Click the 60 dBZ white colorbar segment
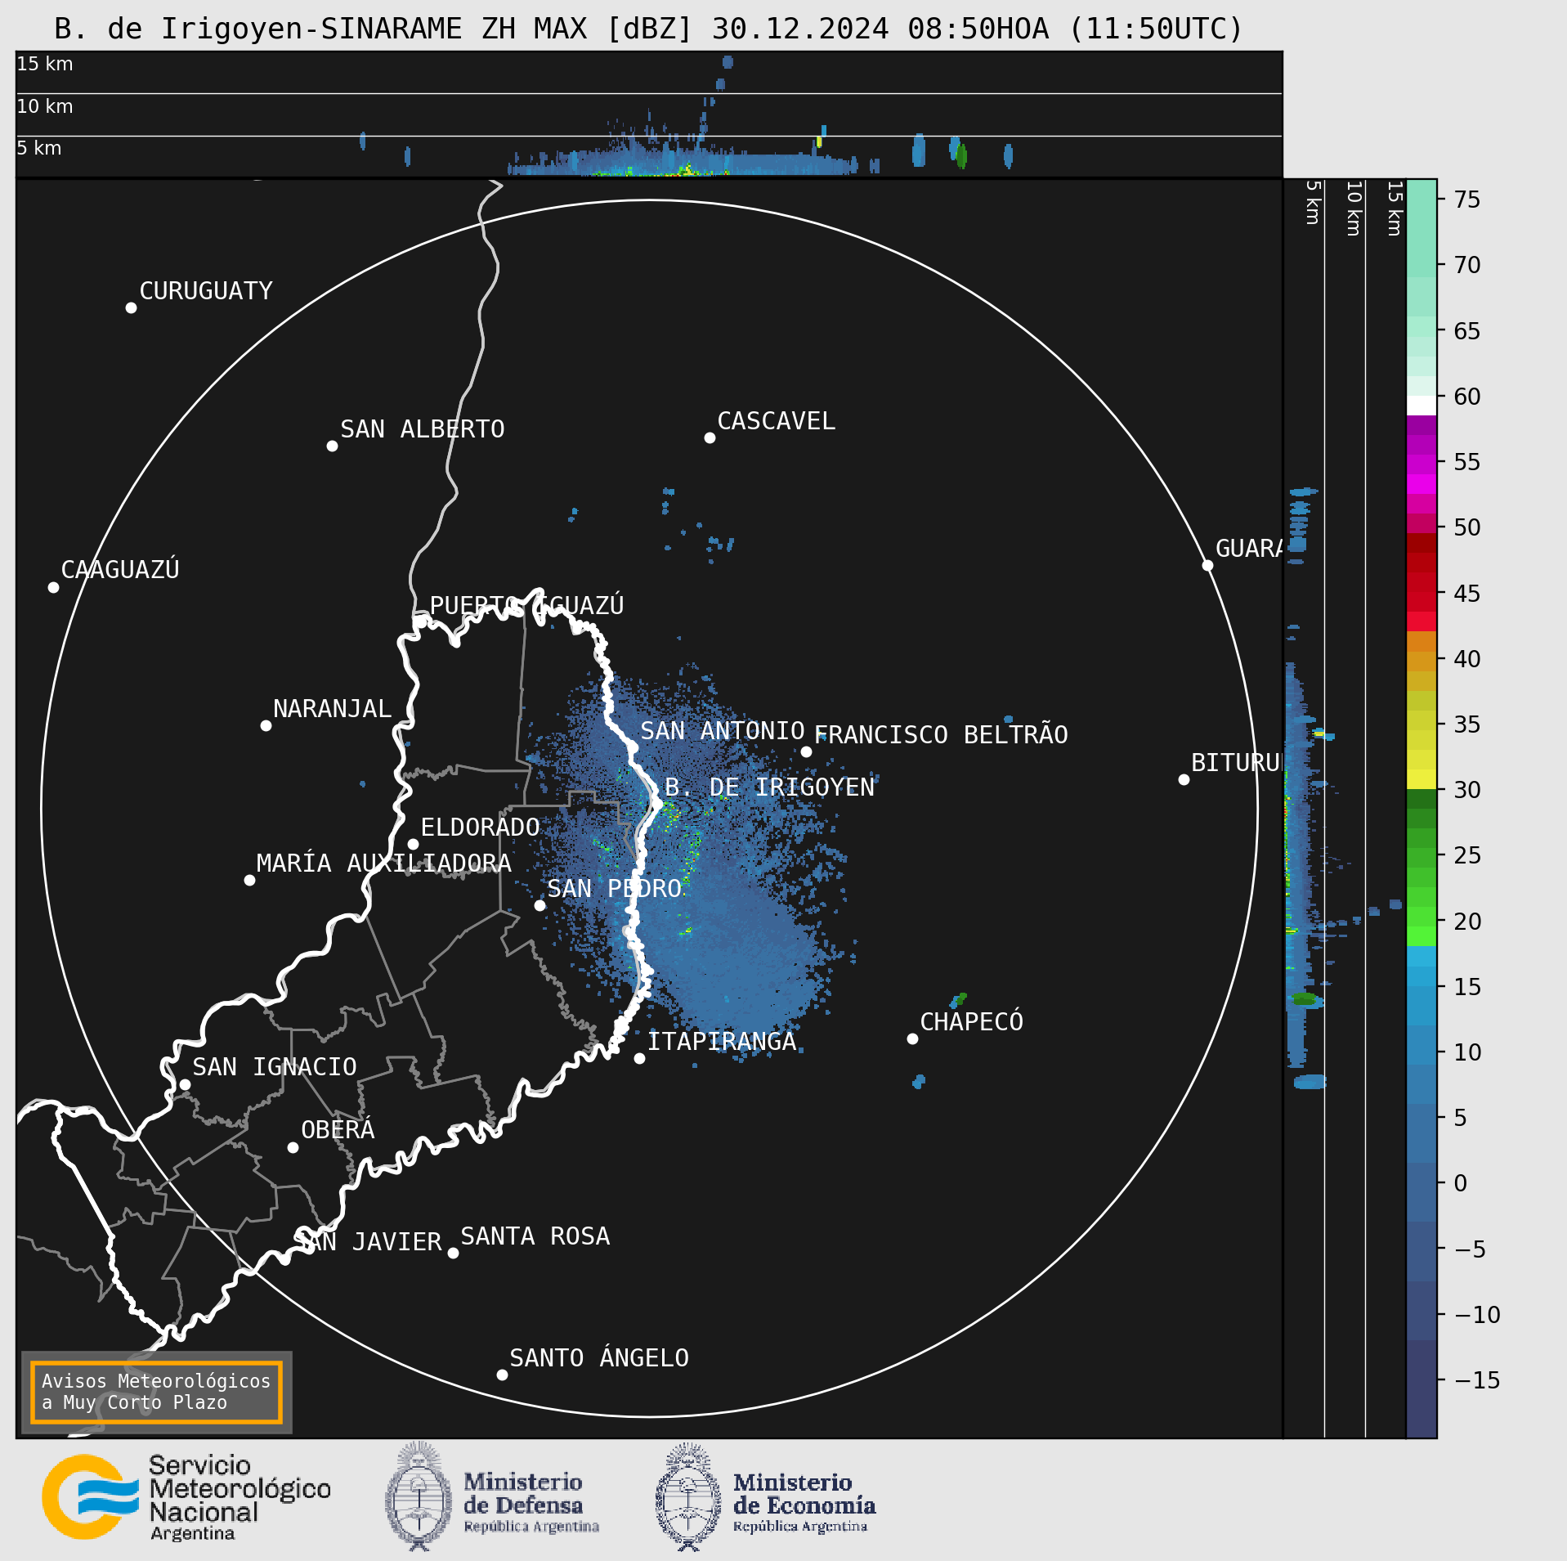This screenshot has width=1567, height=1561. coord(1421,406)
